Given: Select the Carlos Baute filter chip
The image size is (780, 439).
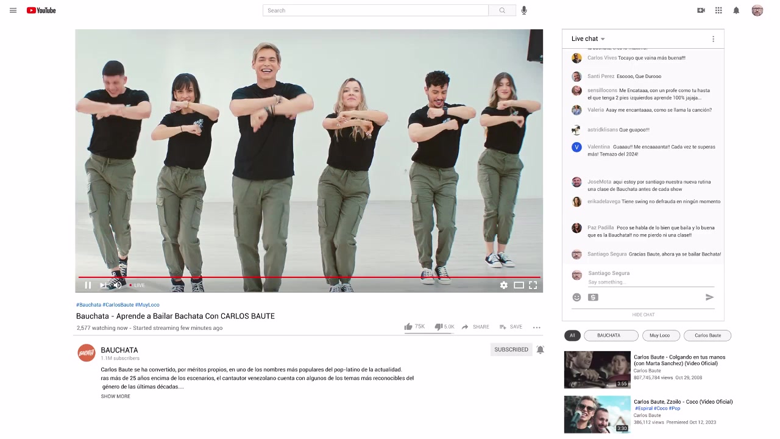Looking at the screenshot, I should tap(707, 335).
